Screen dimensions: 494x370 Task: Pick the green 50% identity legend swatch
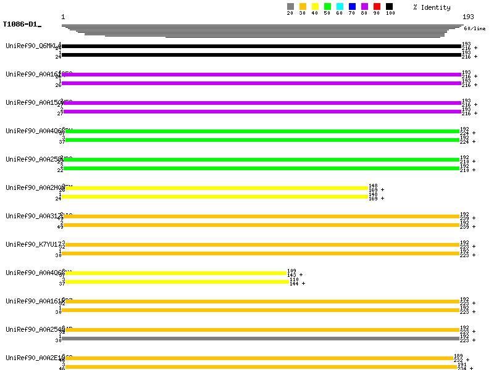click(327, 6)
